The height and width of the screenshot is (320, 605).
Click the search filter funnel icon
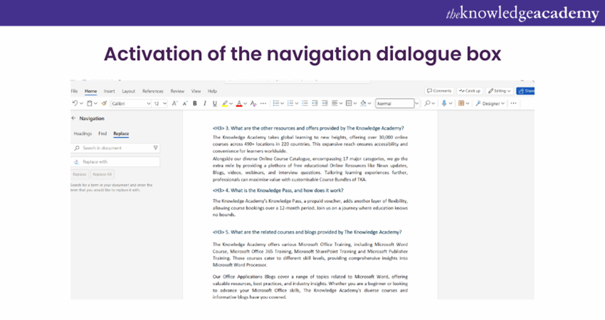tap(156, 148)
